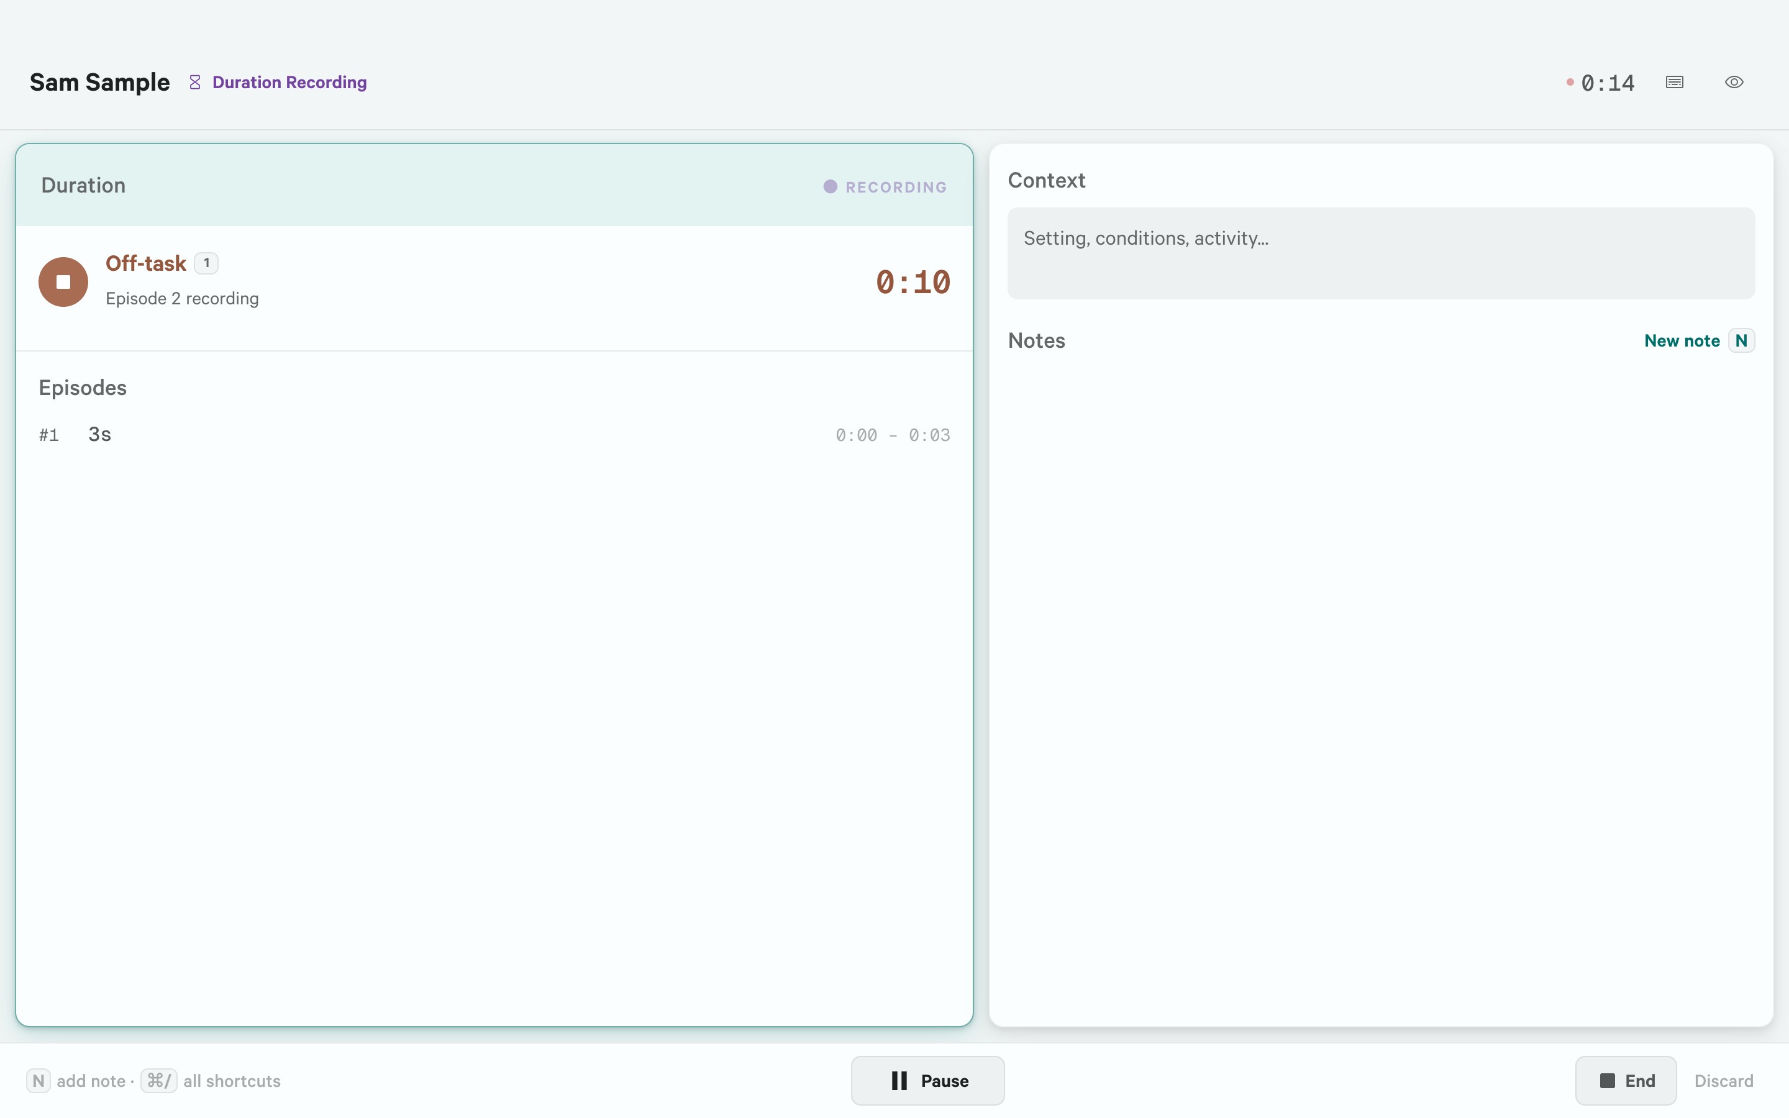The width and height of the screenshot is (1789, 1118).
Task: Discard the current session
Action: 1723,1081
